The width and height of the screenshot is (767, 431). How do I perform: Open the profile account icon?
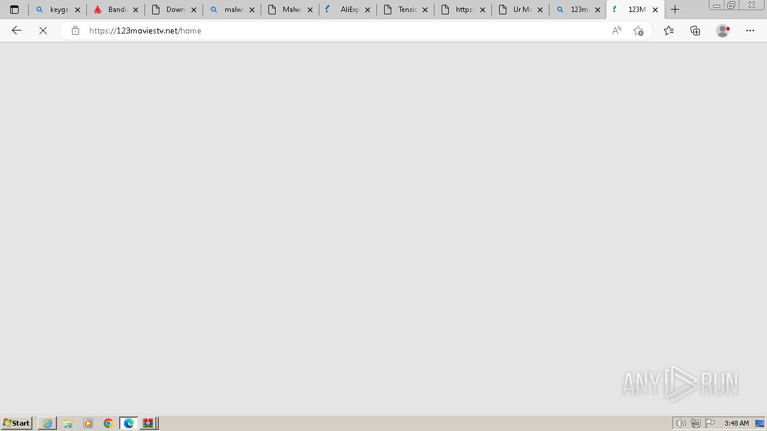723,31
